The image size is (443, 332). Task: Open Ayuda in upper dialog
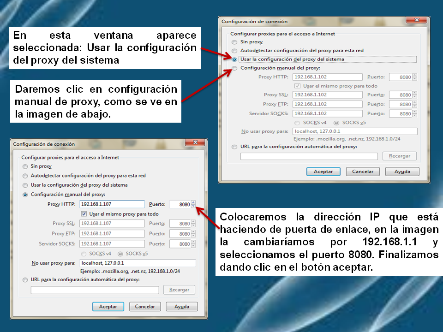coord(402,172)
